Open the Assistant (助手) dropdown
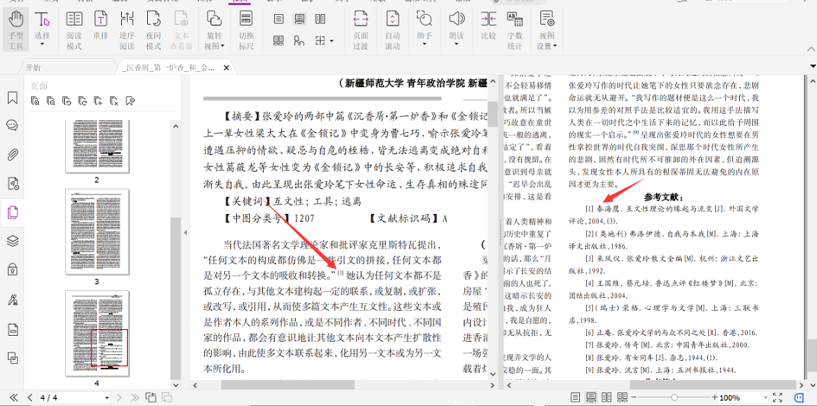Screen dimensions: 817x406 (x=424, y=29)
